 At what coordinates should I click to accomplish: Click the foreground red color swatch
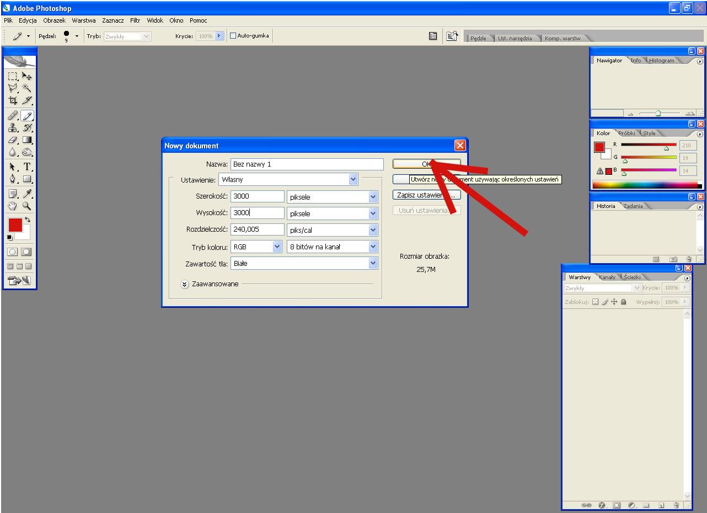pos(15,225)
